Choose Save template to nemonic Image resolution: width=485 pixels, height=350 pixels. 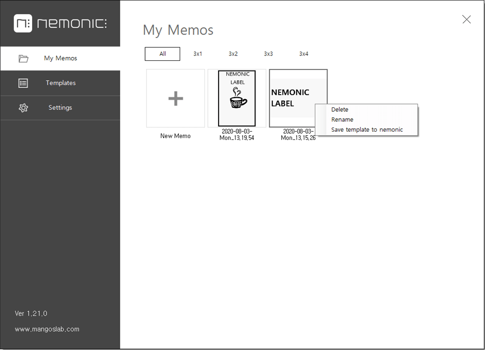367,130
